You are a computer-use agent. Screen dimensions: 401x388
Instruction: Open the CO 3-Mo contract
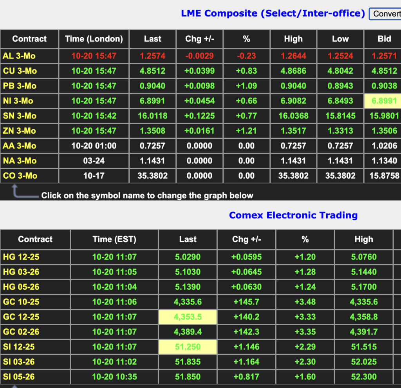pyautogui.click(x=20, y=176)
